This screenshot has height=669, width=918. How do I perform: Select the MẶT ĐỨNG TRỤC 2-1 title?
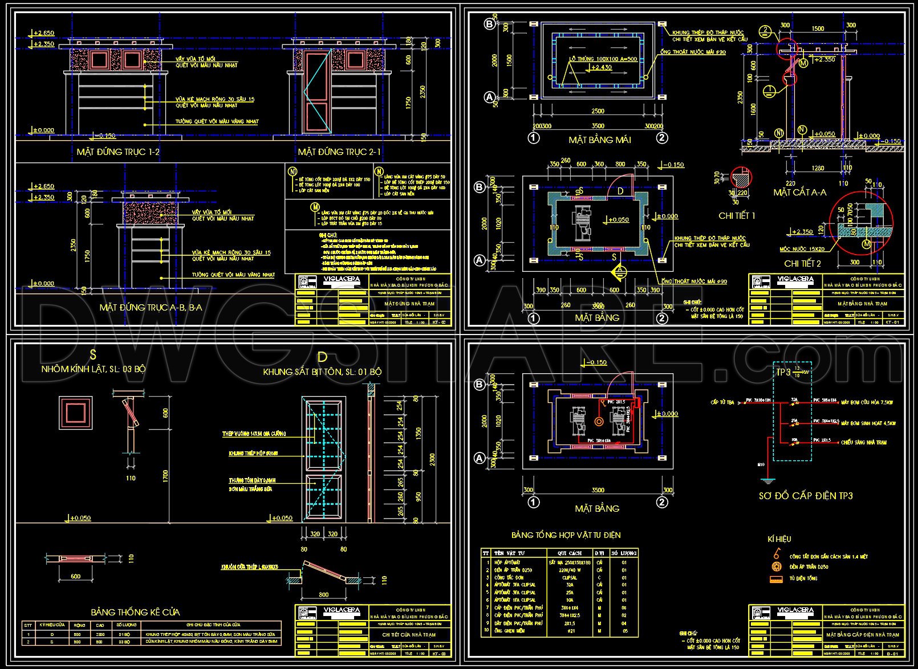coord(339,152)
